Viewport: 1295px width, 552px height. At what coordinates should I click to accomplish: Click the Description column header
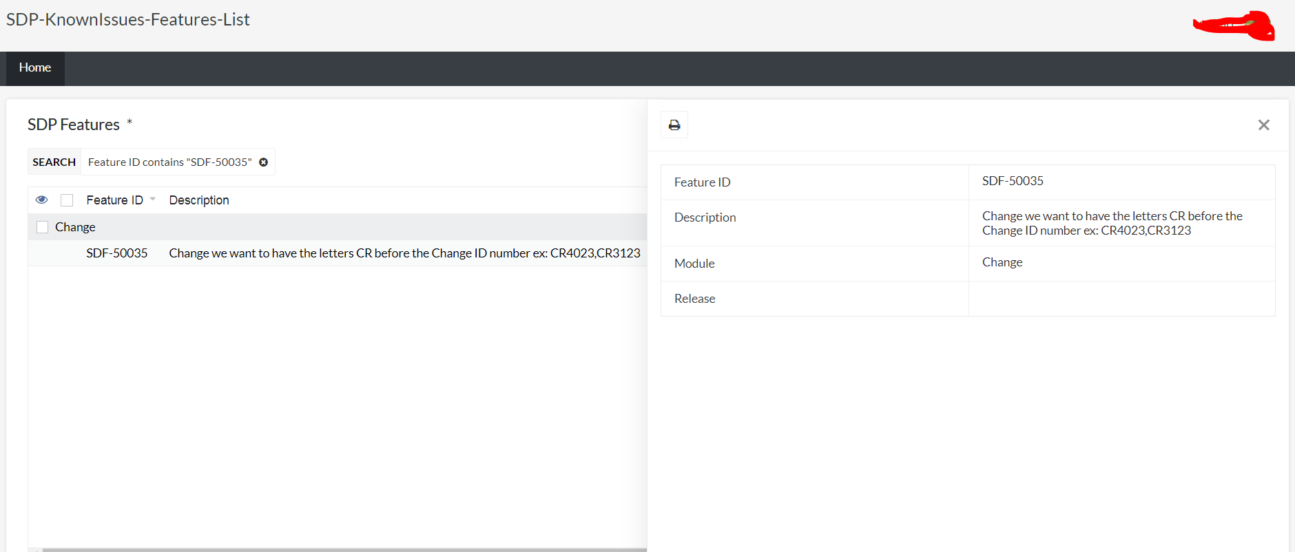coord(199,200)
